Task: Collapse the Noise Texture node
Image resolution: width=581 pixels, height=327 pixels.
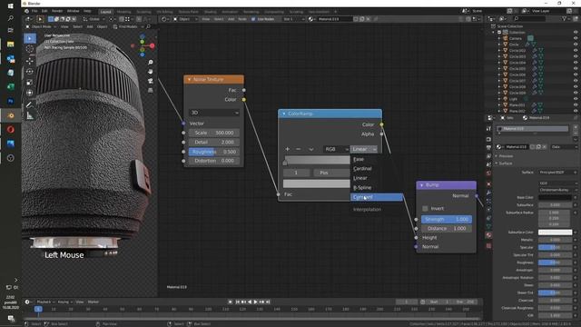Action: click(x=189, y=79)
